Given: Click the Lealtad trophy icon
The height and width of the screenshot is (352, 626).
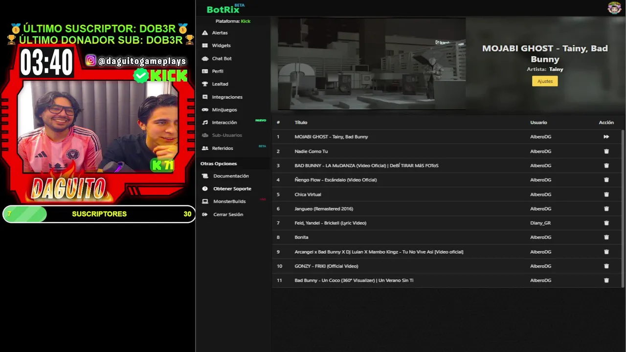Looking at the screenshot, I should pyautogui.click(x=205, y=84).
